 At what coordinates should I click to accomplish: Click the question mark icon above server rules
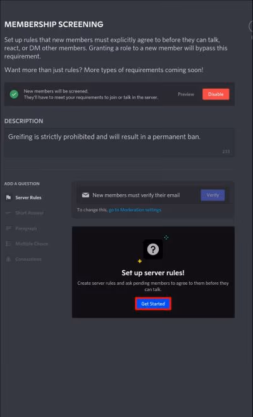[153, 249]
